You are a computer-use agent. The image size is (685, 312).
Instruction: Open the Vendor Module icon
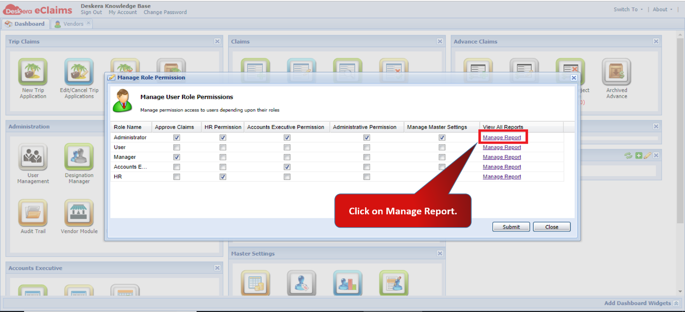(x=79, y=213)
